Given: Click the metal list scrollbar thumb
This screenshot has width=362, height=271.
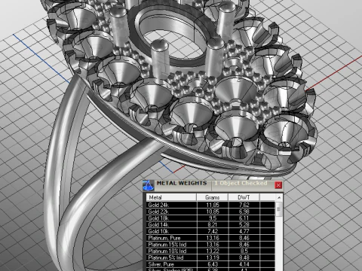Looking at the screenshot, I should point(279,209).
